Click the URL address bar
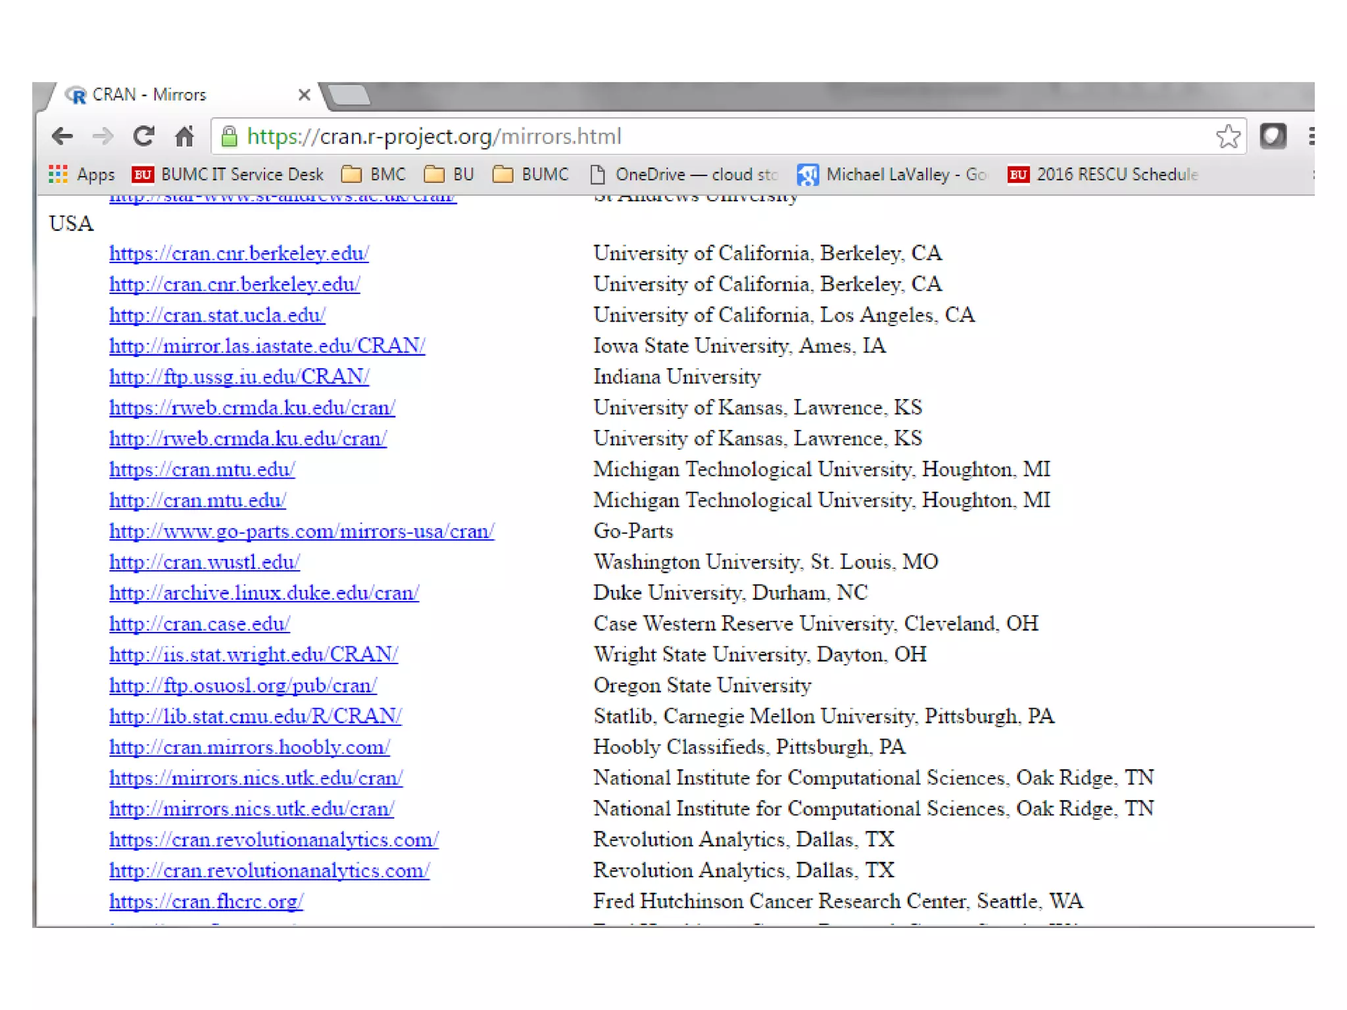1347x1010 pixels. pos(658,137)
